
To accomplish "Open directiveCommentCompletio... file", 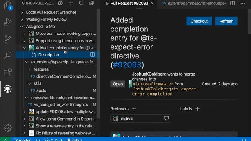I will click(x=64, y=76).
